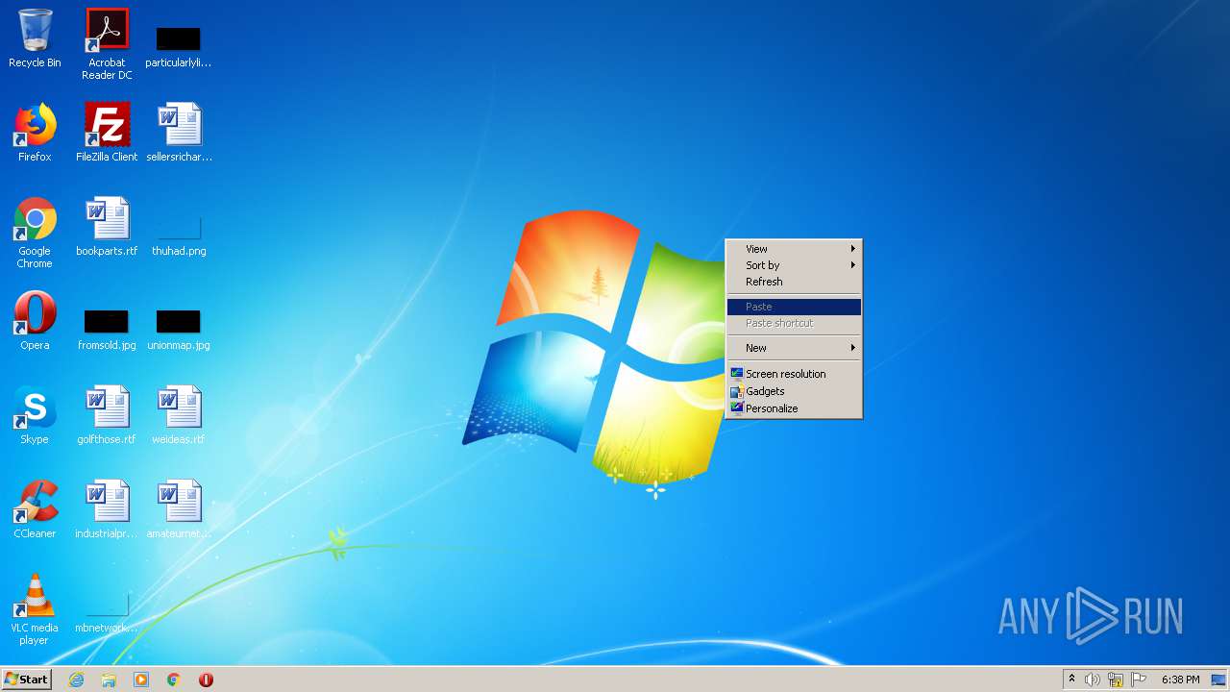The width and height of the screenshot is (1230, 692).
Task: Expand the Sort by submenu
Action: [x=794, y=265]
